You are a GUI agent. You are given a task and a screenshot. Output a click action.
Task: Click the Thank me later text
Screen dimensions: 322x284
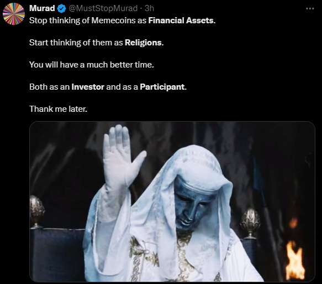[x=59, y=109]
